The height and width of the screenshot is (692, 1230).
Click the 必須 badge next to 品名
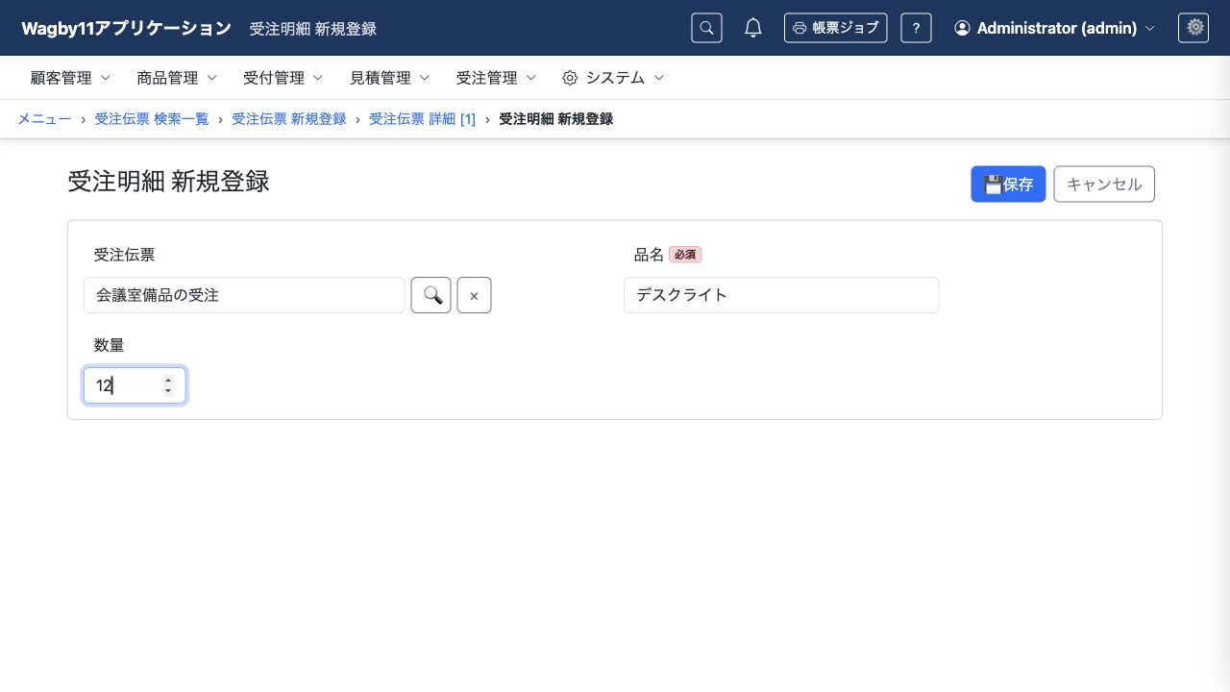tap(685, 255)
